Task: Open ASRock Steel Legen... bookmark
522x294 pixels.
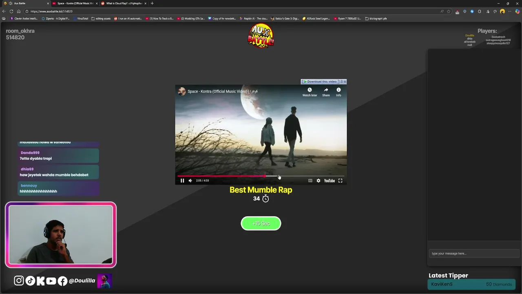Action: [x=316, y=18]
